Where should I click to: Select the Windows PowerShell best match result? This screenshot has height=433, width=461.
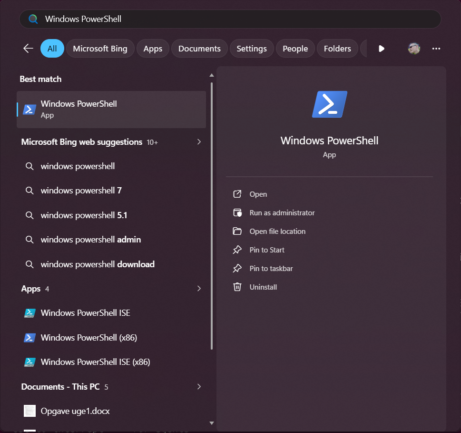click(111, 110)
